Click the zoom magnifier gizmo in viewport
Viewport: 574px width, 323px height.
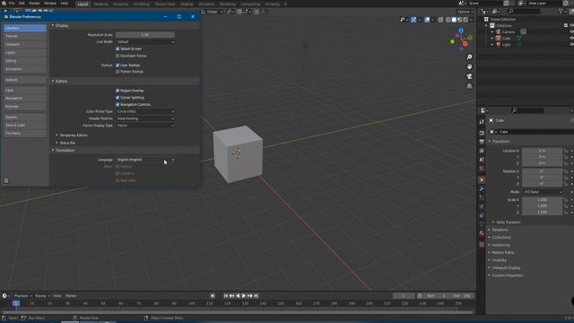coord(469,57)
